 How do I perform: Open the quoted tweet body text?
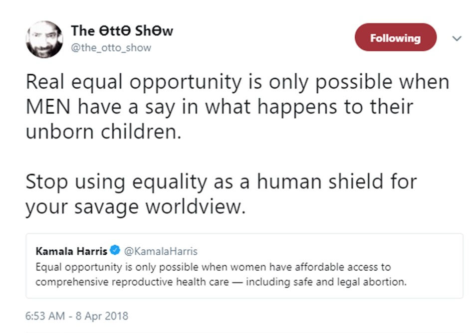(x=220, y=274)
